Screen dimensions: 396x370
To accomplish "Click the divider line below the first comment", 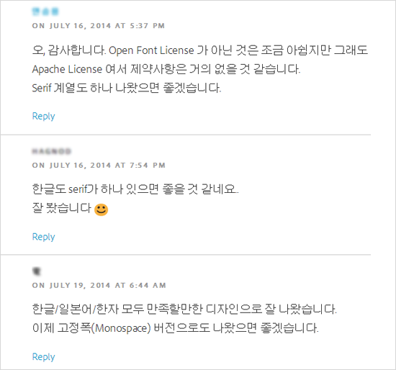I will click(186, 135).
